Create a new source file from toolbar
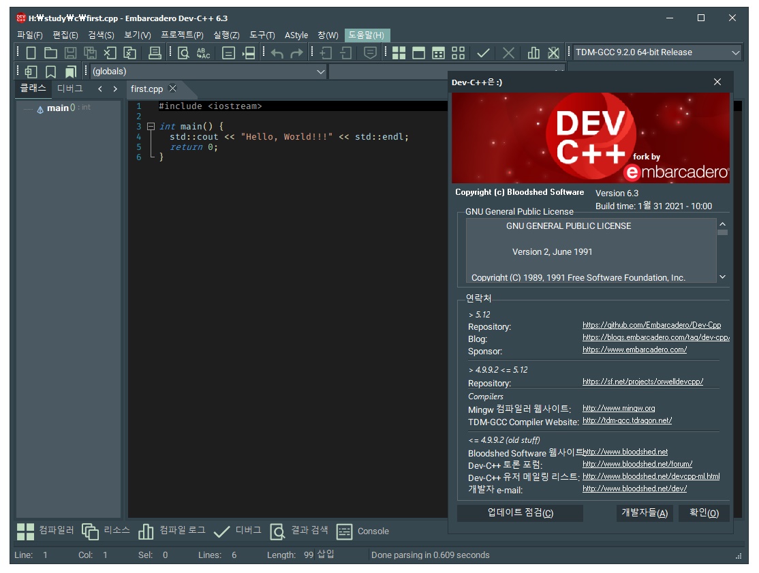Image resolution: width=759 pixels, height=573 pixels. click(x=31, y=52)
